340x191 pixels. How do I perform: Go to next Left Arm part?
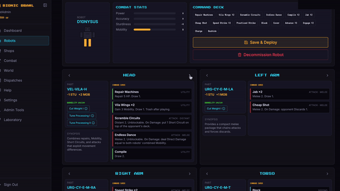pyautogui.click(x=327, y=75)
